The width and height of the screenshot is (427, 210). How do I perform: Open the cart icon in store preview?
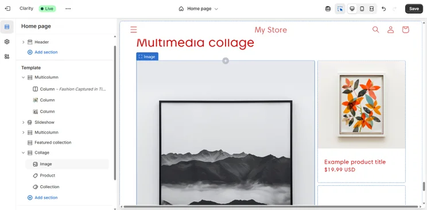tap(406, 29)
